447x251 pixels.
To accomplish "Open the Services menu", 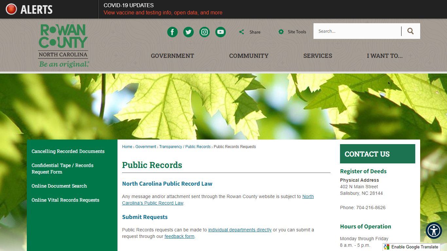I will click(x=318, y=56).
